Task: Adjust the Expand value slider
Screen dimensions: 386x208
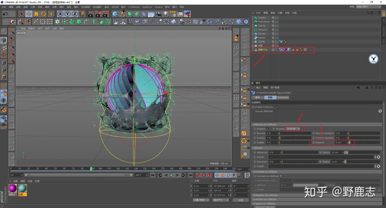Action: point(365,142)
